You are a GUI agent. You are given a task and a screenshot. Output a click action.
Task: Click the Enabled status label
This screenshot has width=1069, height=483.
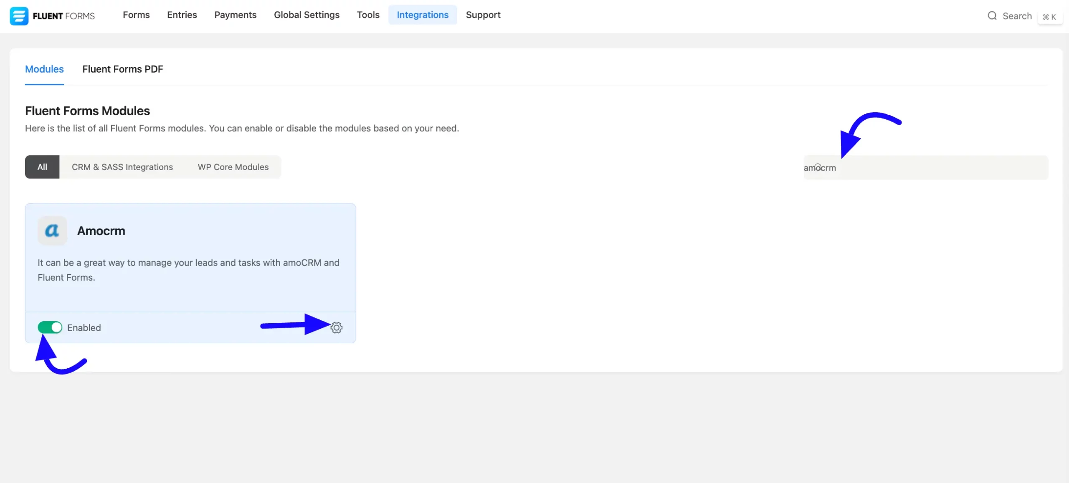pyautogui.click(x=84, y=328)
